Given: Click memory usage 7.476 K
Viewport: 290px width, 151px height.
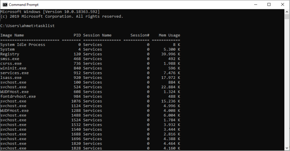Looking at the screenshot, I should click(172, 73).
